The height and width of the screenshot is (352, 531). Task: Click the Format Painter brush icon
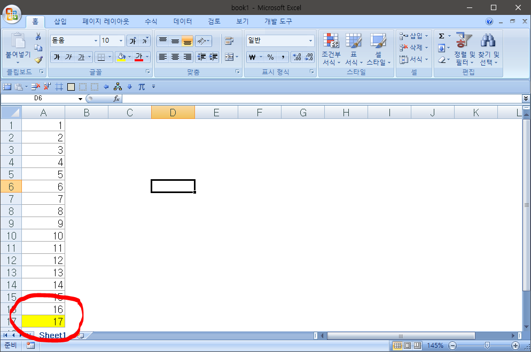(38, 60)
